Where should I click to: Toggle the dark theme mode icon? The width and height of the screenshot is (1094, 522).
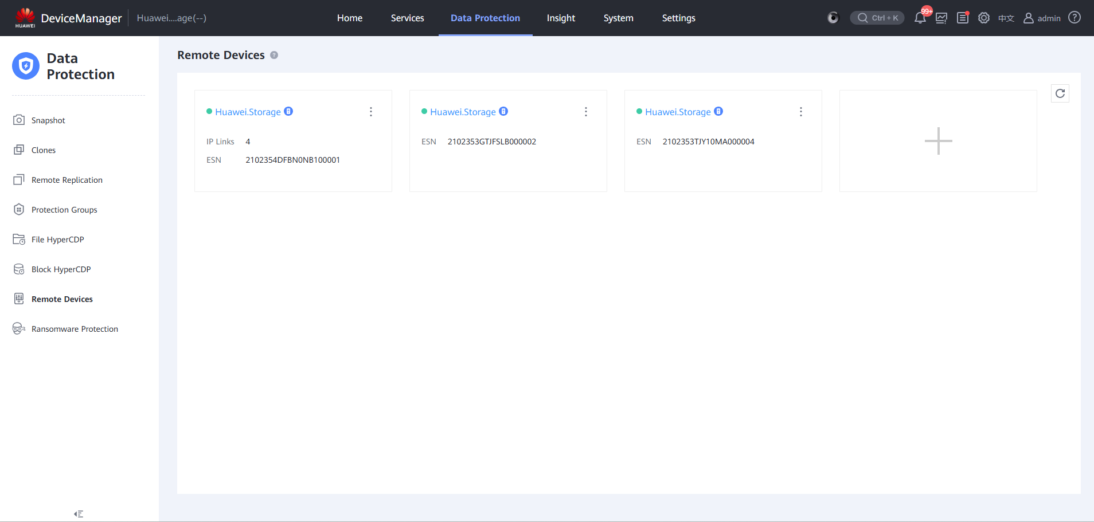tap(833, 18)
